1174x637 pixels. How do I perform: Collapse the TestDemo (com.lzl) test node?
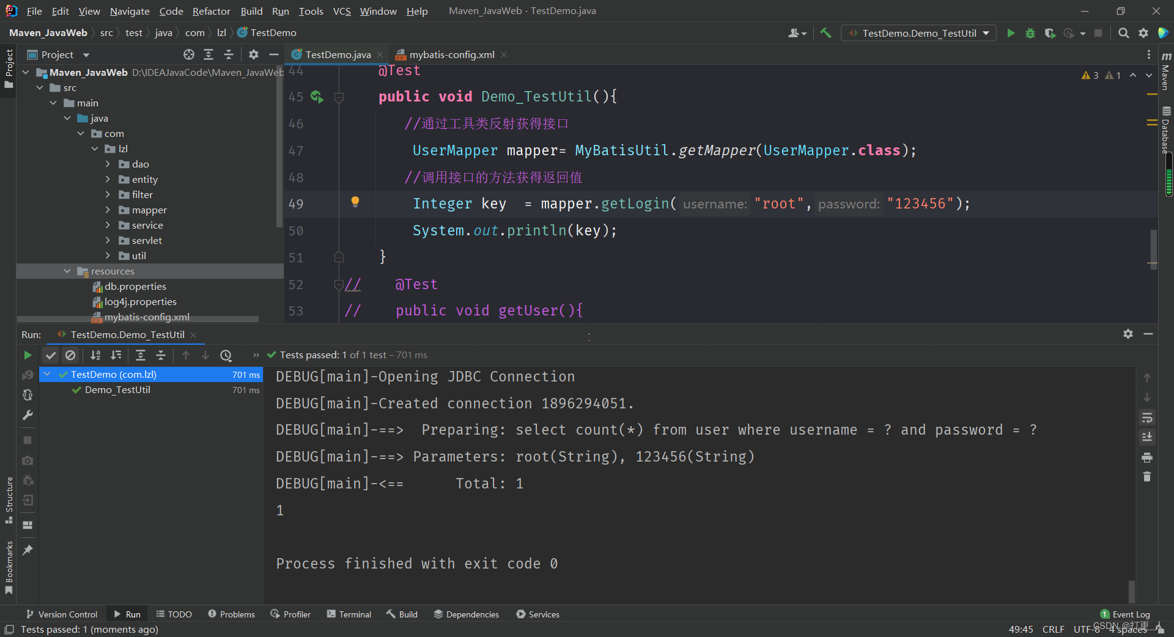point(48,374)
